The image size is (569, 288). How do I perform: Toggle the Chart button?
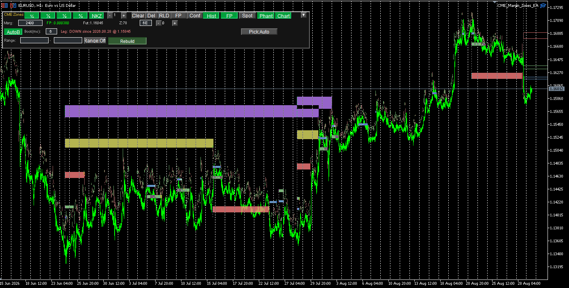(283, 16)
